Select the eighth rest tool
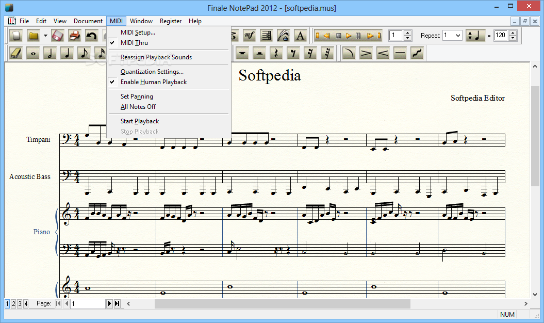544x323 pixels. tap(293, 54)
